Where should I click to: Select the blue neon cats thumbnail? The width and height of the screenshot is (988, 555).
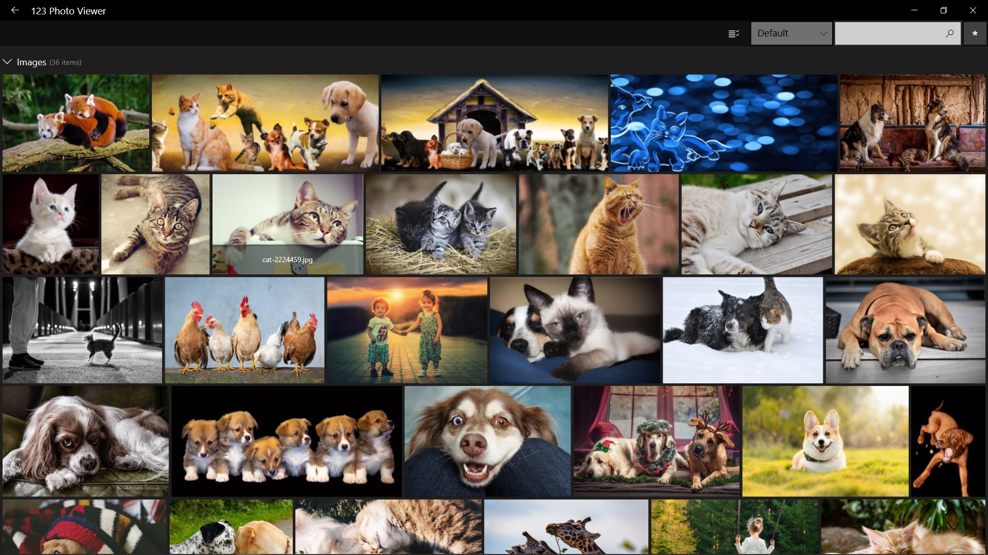coord(724,123)
